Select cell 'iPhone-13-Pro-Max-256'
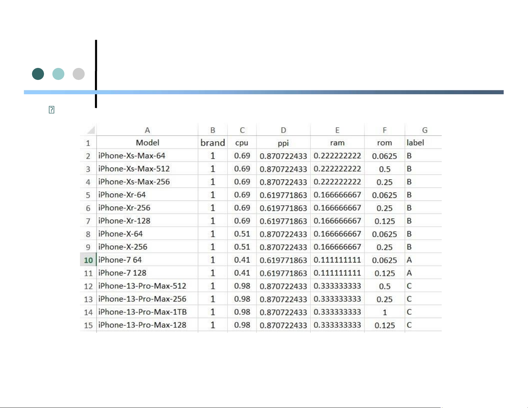This screenshot has height=408, width=528. (x=147, y=299)
